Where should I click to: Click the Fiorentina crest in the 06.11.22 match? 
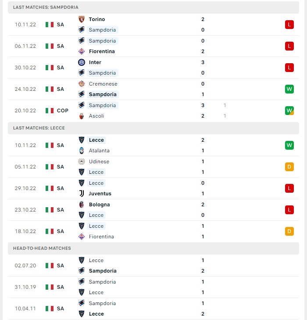pos(82,51)
